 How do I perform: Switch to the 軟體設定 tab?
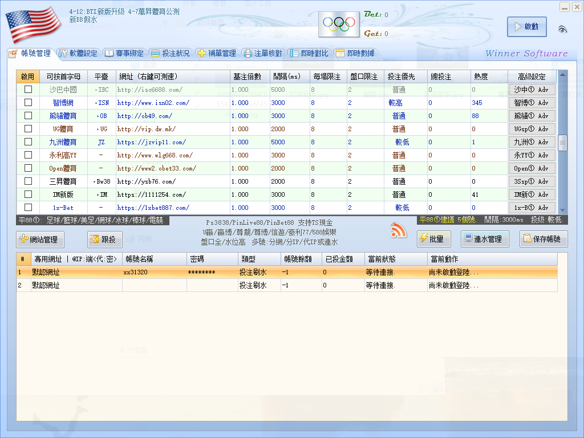78,53
